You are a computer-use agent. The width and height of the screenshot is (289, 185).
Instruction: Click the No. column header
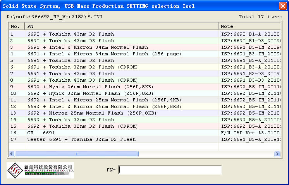16,26
